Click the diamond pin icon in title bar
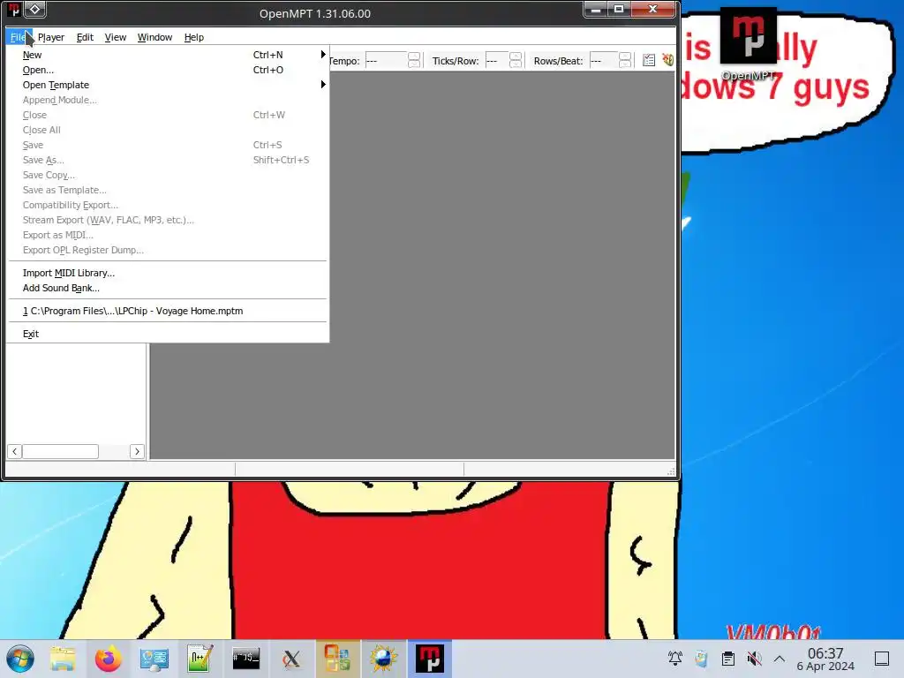This screenshot has height=678, width=904. [35, 9]
